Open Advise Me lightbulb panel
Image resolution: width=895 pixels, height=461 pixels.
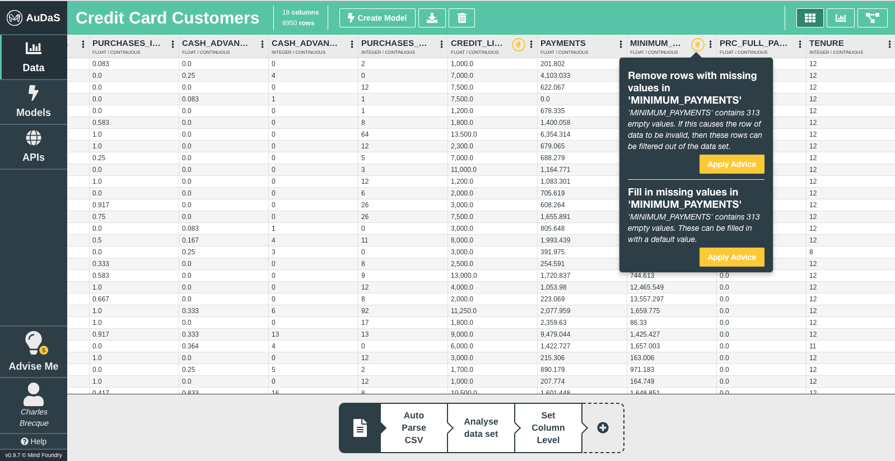(x=34, y=352)
